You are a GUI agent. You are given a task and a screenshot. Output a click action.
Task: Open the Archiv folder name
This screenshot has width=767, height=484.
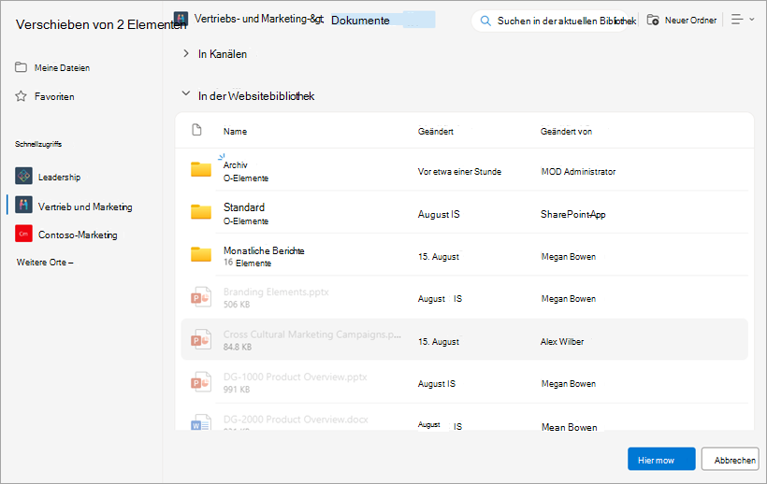pos(236,165)
